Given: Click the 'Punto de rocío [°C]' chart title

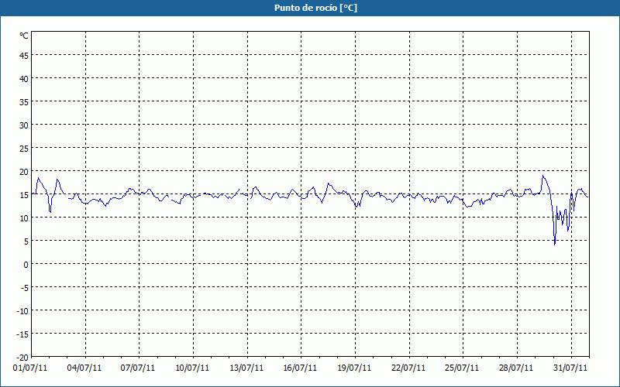Looking at the screenshot, I should [x=315, y=8].
